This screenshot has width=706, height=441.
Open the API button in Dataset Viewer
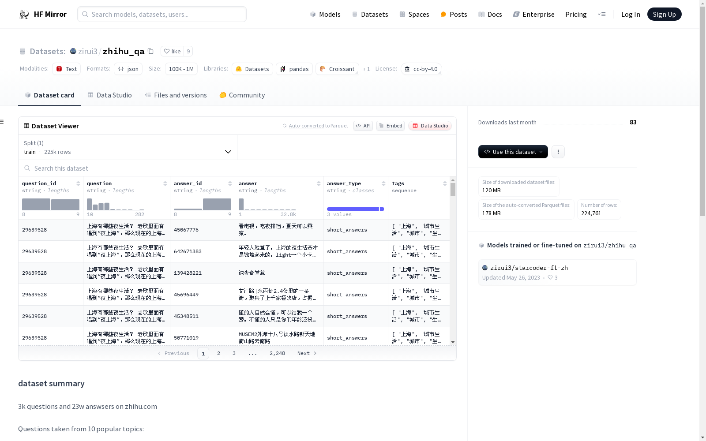click(x=363, y=126)
